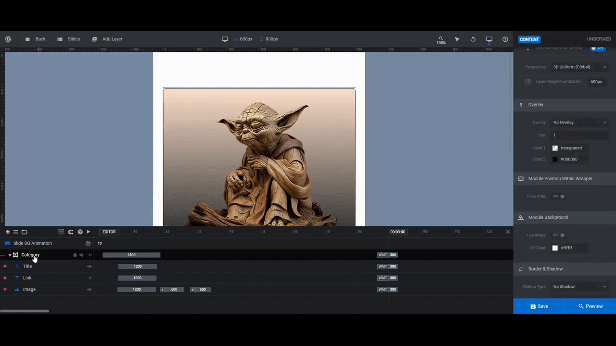This screenshot has width=616, height=346.
Task: Click the Slide BG Animation slides icon
Action: (x=88, y=244)
